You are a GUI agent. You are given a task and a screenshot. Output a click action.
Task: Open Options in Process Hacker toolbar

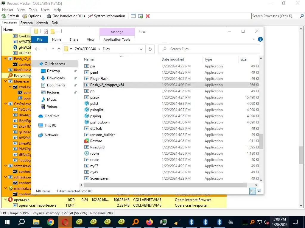32,16
